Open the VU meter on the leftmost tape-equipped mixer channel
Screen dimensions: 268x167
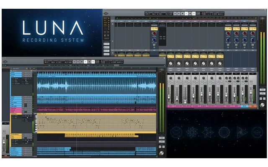click(154, 29)
